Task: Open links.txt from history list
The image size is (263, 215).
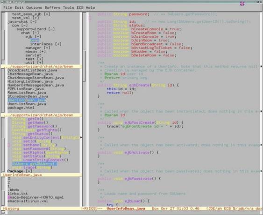Action: [18, 194]
